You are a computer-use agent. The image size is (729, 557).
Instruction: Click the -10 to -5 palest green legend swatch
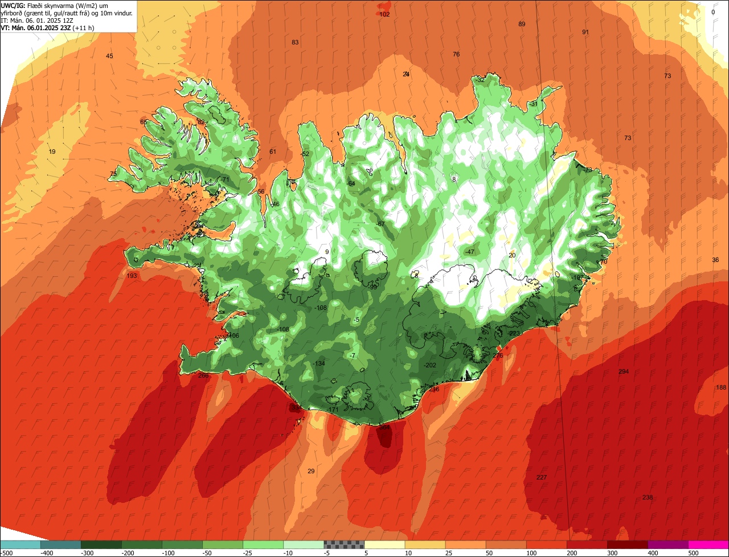304,544
